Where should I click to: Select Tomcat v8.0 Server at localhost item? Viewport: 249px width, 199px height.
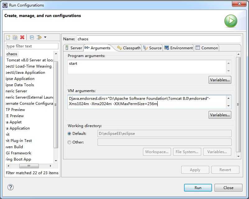pyautogui.click(x=30, y=60)
